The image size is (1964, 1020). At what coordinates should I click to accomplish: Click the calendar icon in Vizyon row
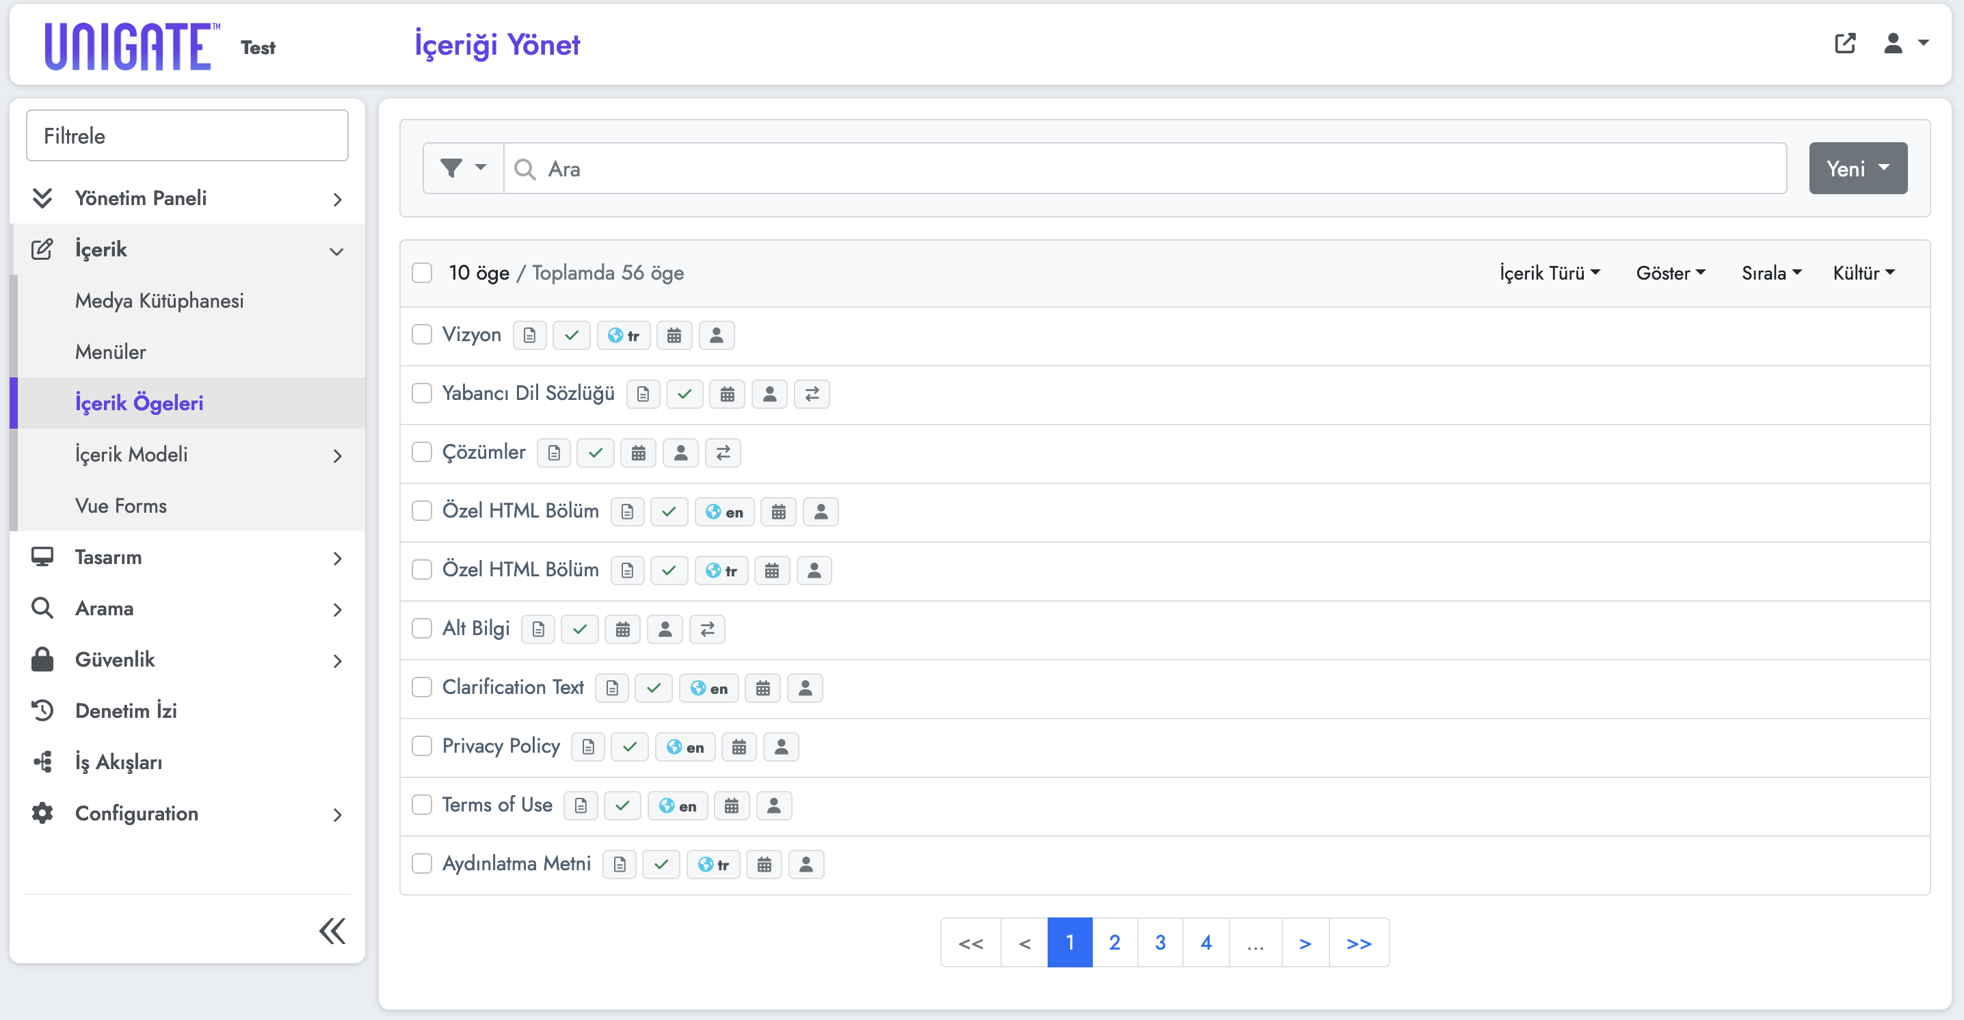point(674,336)
